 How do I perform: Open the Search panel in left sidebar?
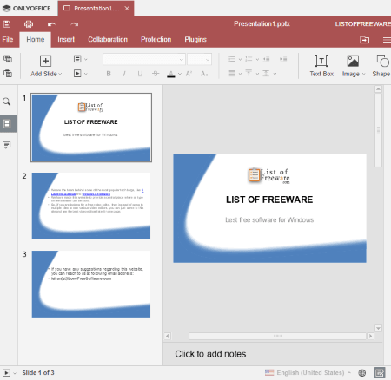click(7, 102)
